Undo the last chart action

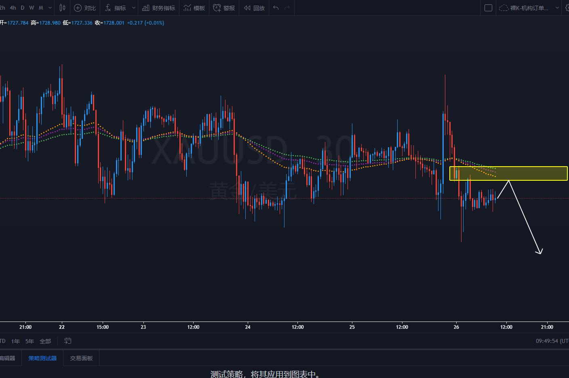pos(276,8)
